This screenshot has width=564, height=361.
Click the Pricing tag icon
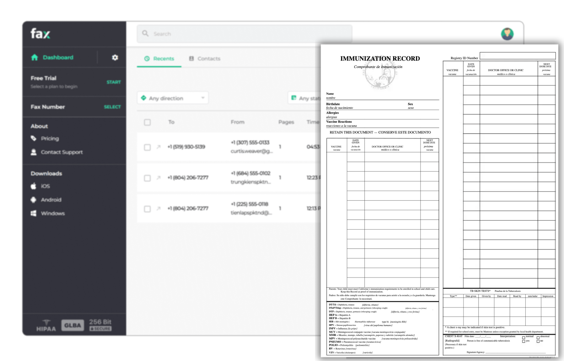[34, 138]
